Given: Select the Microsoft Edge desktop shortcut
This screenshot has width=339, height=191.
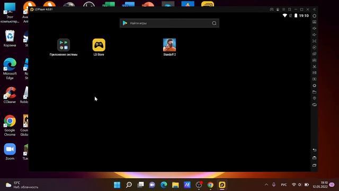Looking at the screenshot, I should [10, 68].
